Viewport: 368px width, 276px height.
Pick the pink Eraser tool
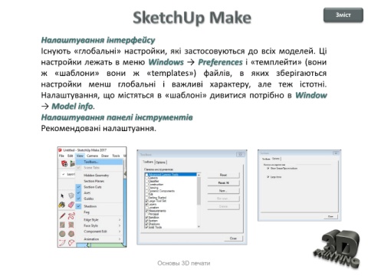71,205
